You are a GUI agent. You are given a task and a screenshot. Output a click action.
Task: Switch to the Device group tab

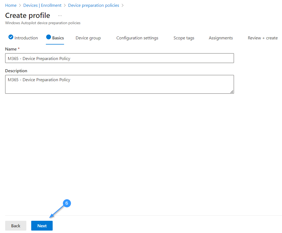(x=88, y=38)
